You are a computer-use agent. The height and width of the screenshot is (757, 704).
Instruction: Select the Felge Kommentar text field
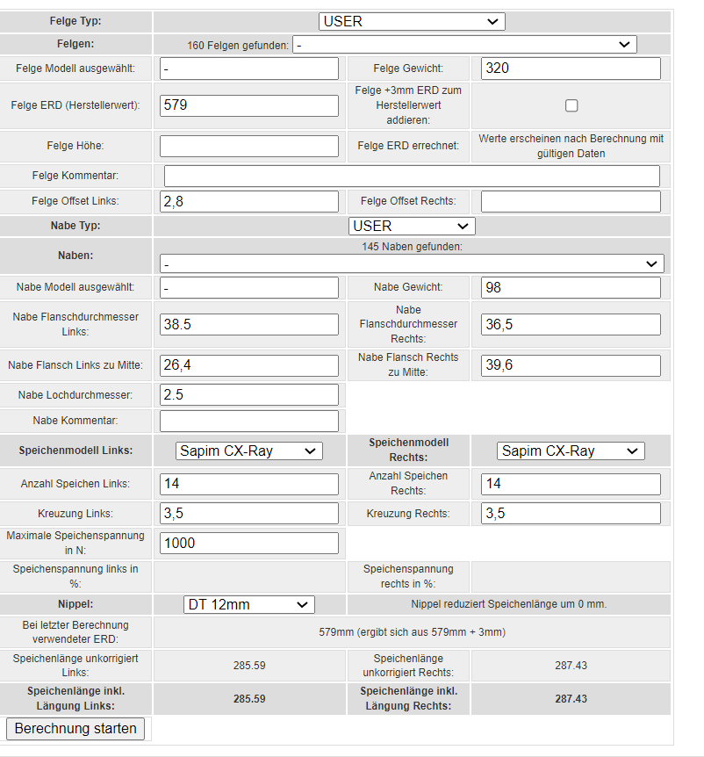tap(411, 176)
